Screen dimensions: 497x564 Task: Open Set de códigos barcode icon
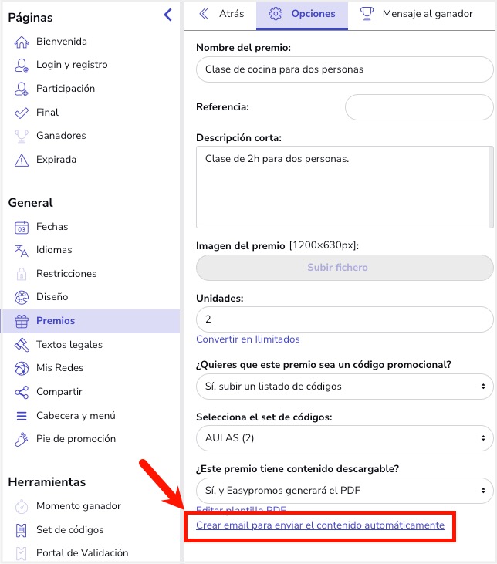(22, 530)
